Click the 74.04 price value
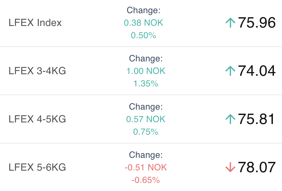This screenshot has width=282, height=191. pos(257,71)
